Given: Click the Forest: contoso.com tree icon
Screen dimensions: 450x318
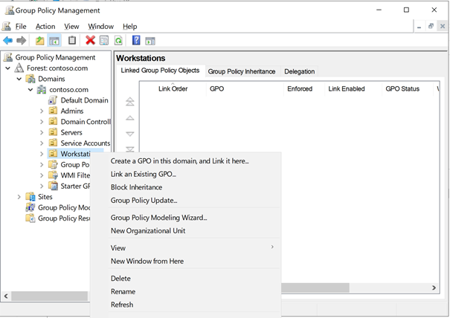Looking at the screenshot, I should (19, 68).
